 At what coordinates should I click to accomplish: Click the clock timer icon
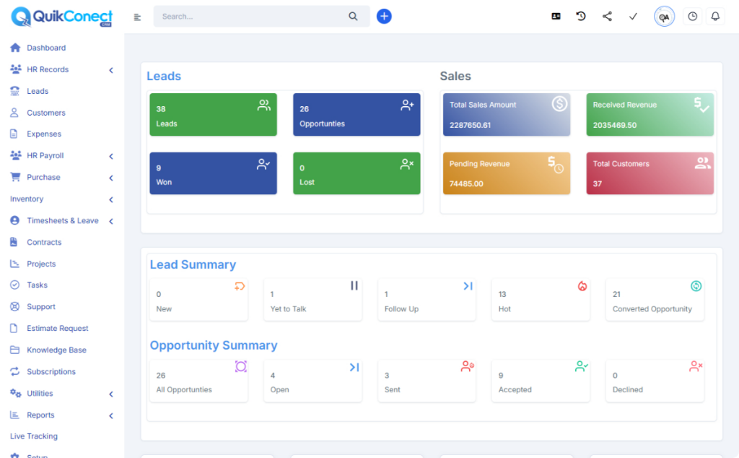tap(692, 17)
